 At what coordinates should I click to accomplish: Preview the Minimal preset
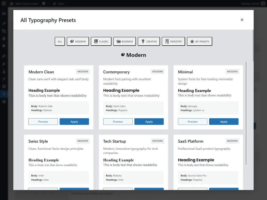192,121
